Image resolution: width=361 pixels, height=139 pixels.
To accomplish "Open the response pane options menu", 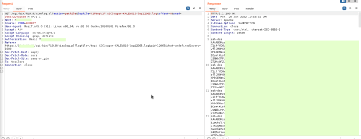I will [x=356, y=8].
